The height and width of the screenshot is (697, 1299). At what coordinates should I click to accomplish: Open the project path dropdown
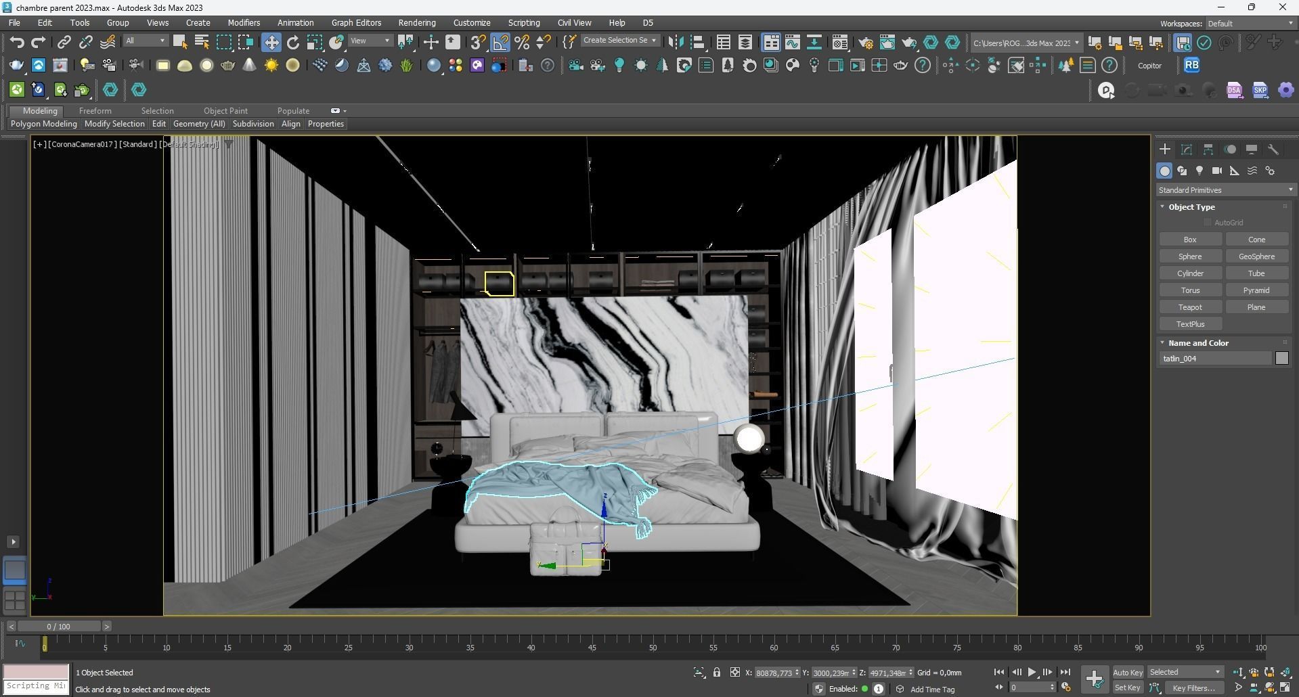(1026, 43)
